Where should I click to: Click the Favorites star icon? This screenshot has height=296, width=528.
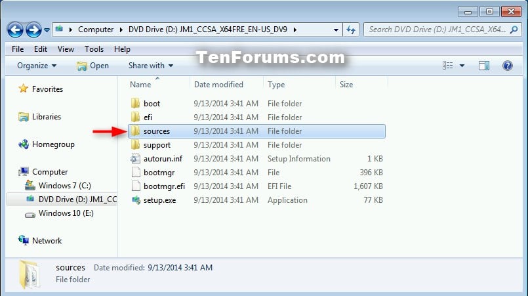pos(23,89)
